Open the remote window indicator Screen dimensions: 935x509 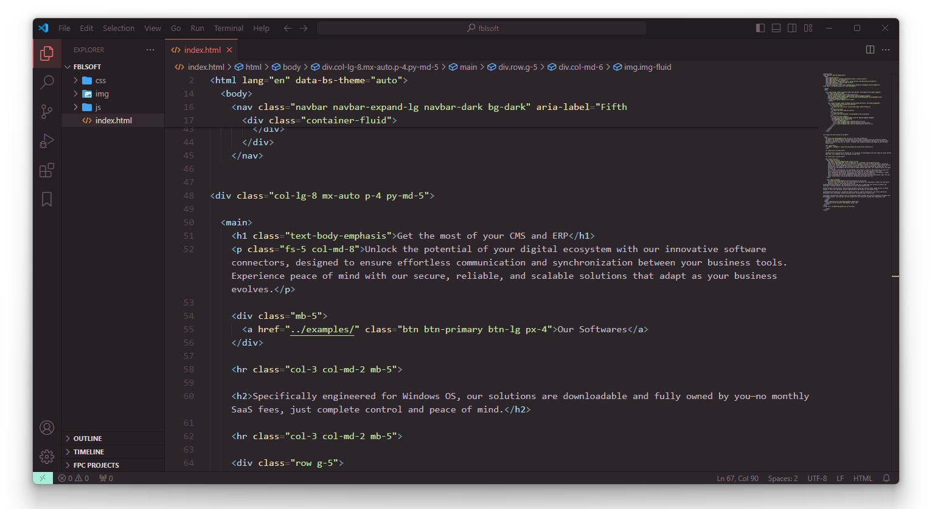coord(43,478)
